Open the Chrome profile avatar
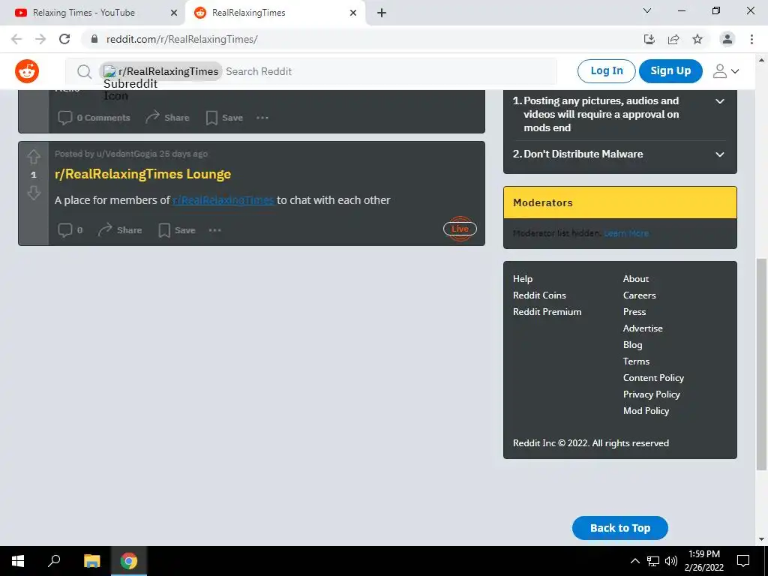Screen dimensions: 768x576 727,39
